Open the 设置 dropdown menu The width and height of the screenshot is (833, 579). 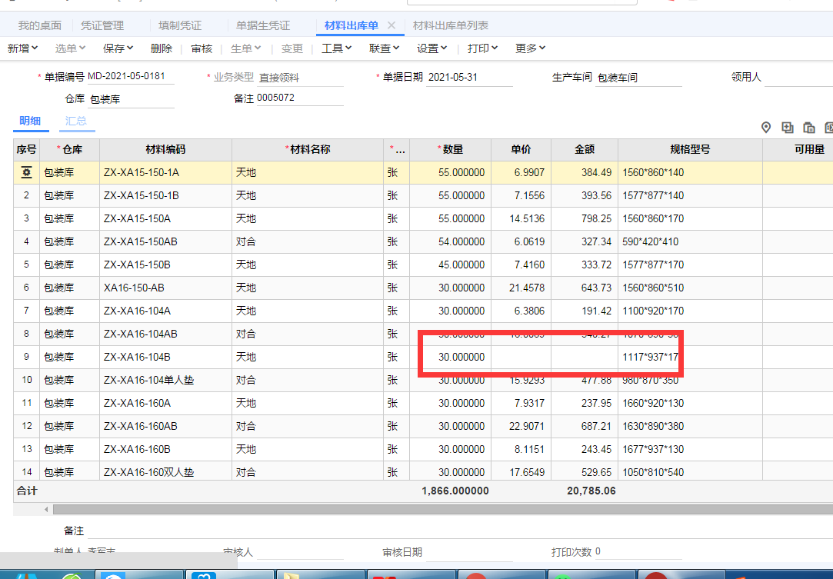432,48
